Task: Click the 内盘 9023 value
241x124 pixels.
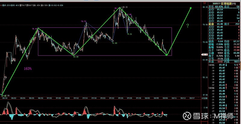Action: [x=237, y=62]
